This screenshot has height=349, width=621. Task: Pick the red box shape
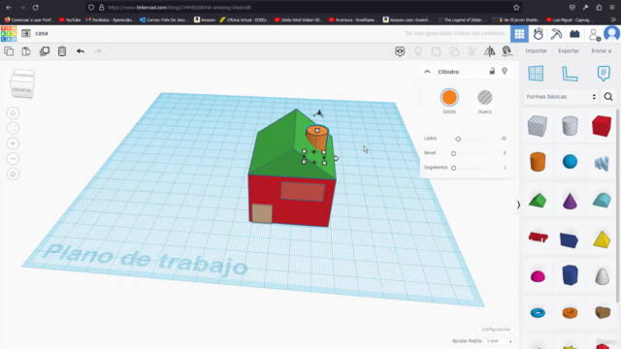pyautogui.click(x=602, y=126)
